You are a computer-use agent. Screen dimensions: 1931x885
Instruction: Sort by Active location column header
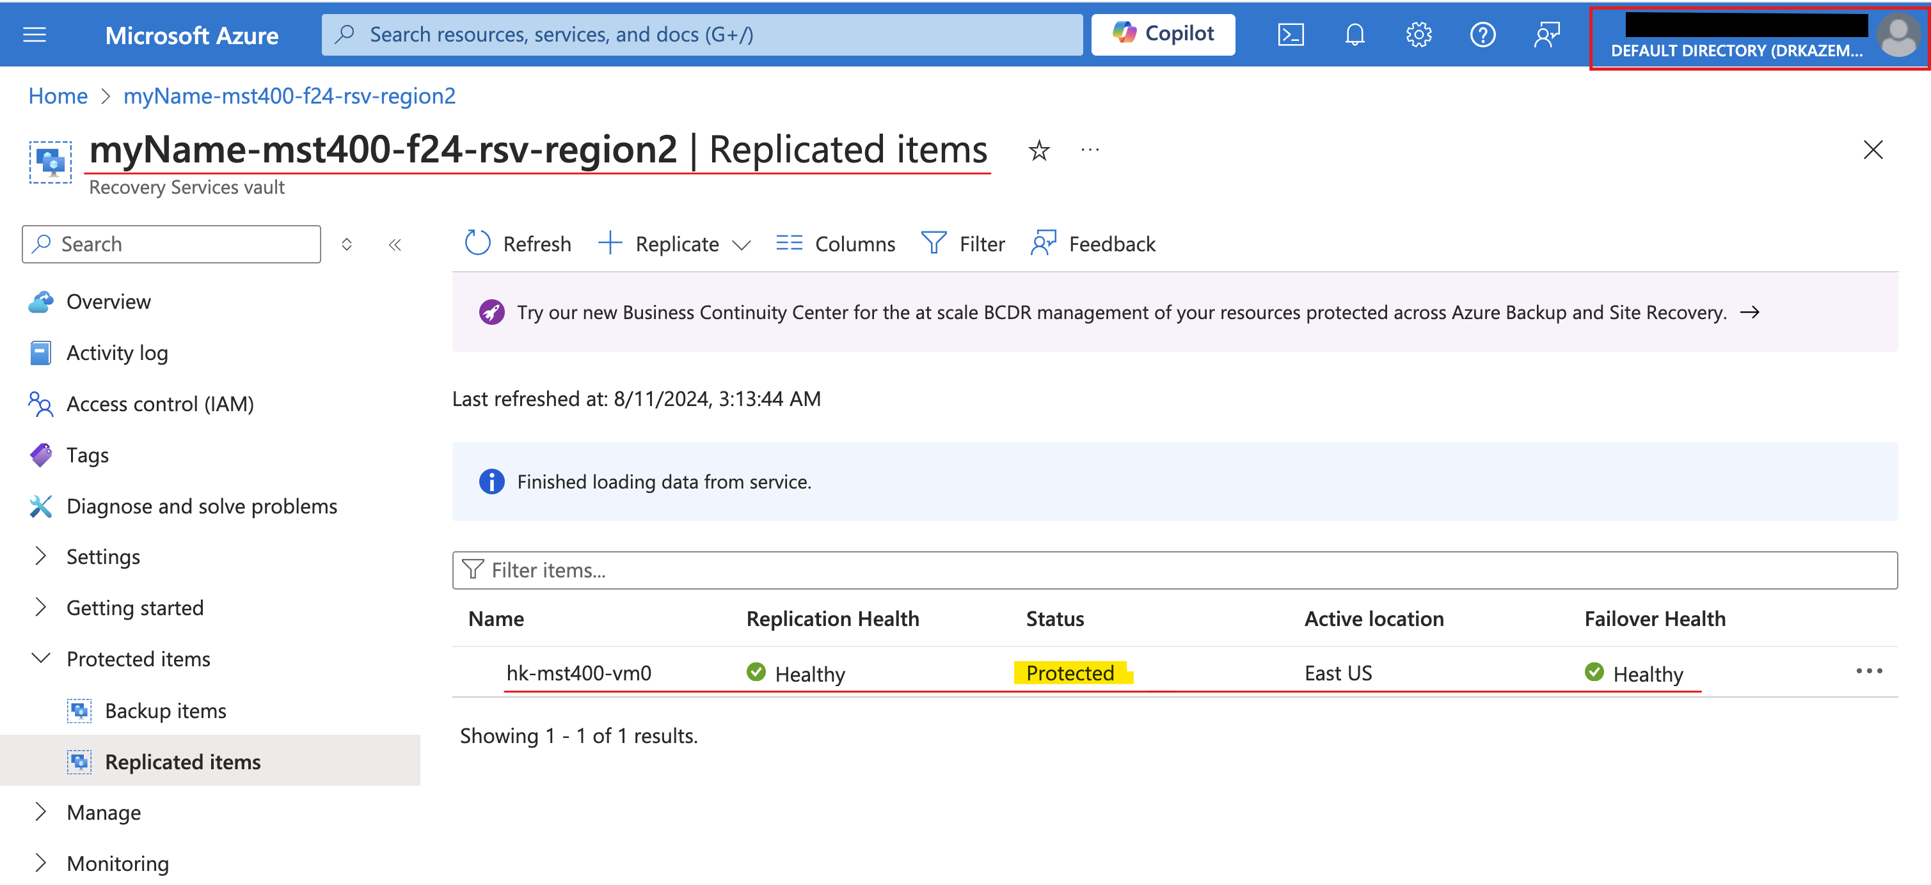coord(1374,618)
